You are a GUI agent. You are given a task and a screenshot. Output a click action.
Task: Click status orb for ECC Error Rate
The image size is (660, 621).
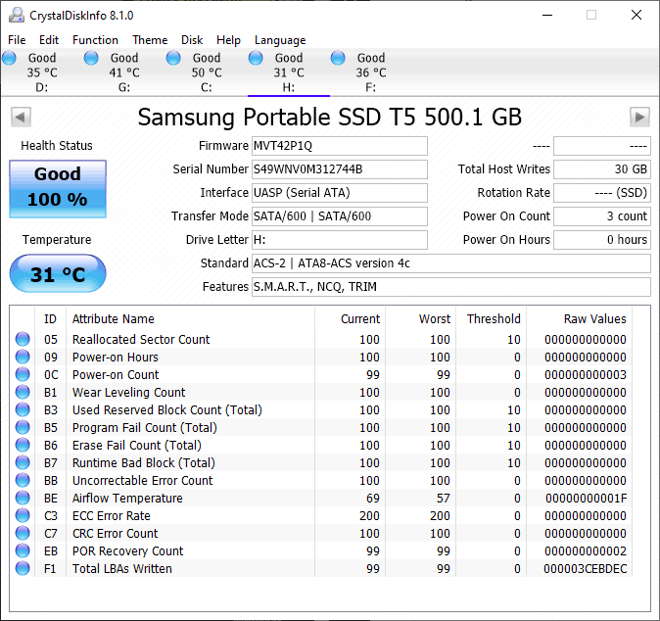(x=23, y=516)
